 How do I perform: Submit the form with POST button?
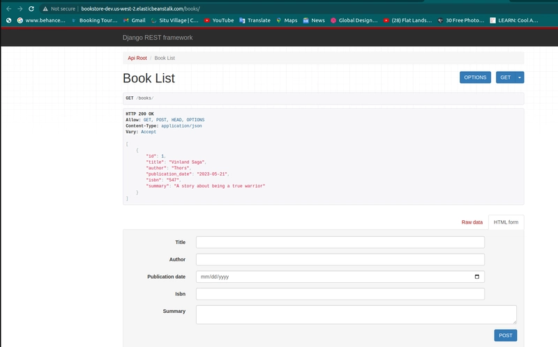coord(505,335)
